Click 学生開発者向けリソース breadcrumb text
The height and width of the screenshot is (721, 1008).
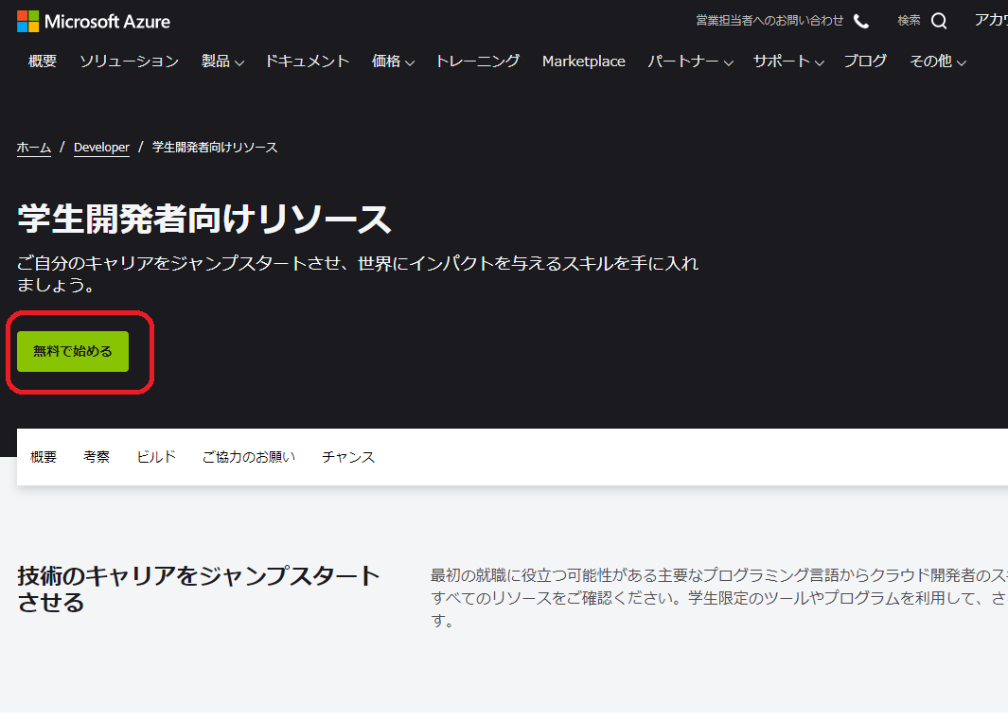tap(215, 148)
